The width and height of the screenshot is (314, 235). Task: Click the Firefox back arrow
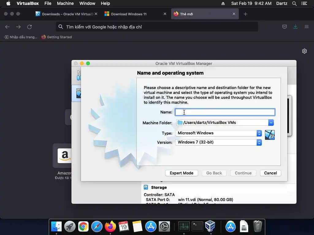[7, 27]
